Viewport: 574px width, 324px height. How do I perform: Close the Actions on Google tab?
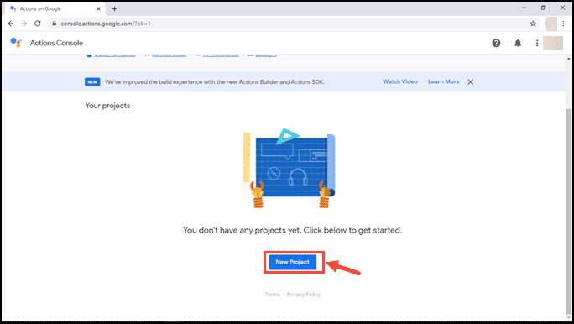pyautogui.click(x=98, y=8)
